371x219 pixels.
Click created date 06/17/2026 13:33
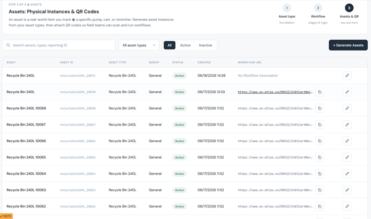(x=211, y=92)
